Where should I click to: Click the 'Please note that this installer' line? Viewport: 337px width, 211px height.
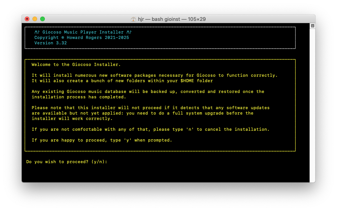pos(150,108)
